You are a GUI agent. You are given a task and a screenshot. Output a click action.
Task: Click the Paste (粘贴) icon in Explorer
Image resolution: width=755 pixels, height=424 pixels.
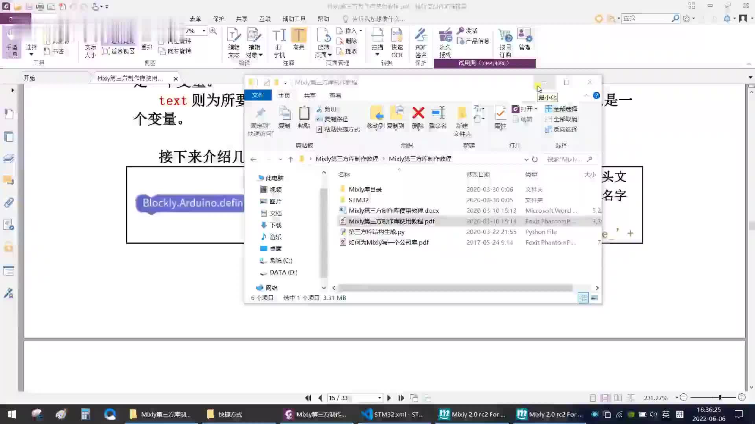[304, 117]
